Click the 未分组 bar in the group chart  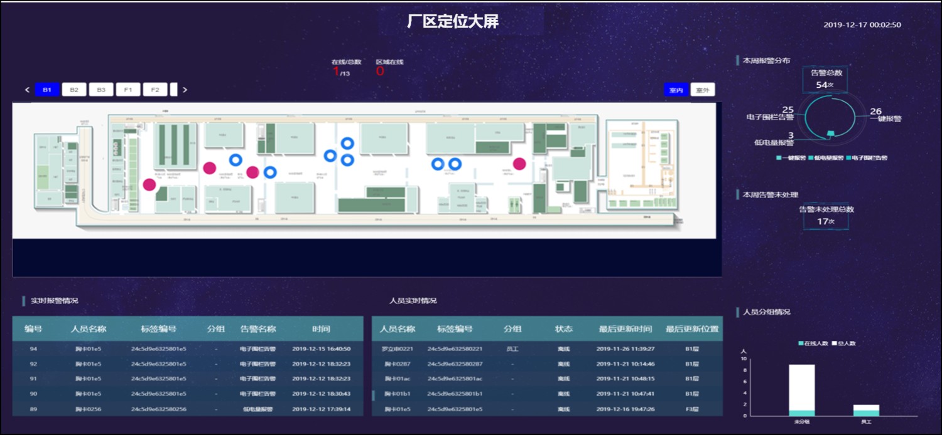[x=802, y=390]
